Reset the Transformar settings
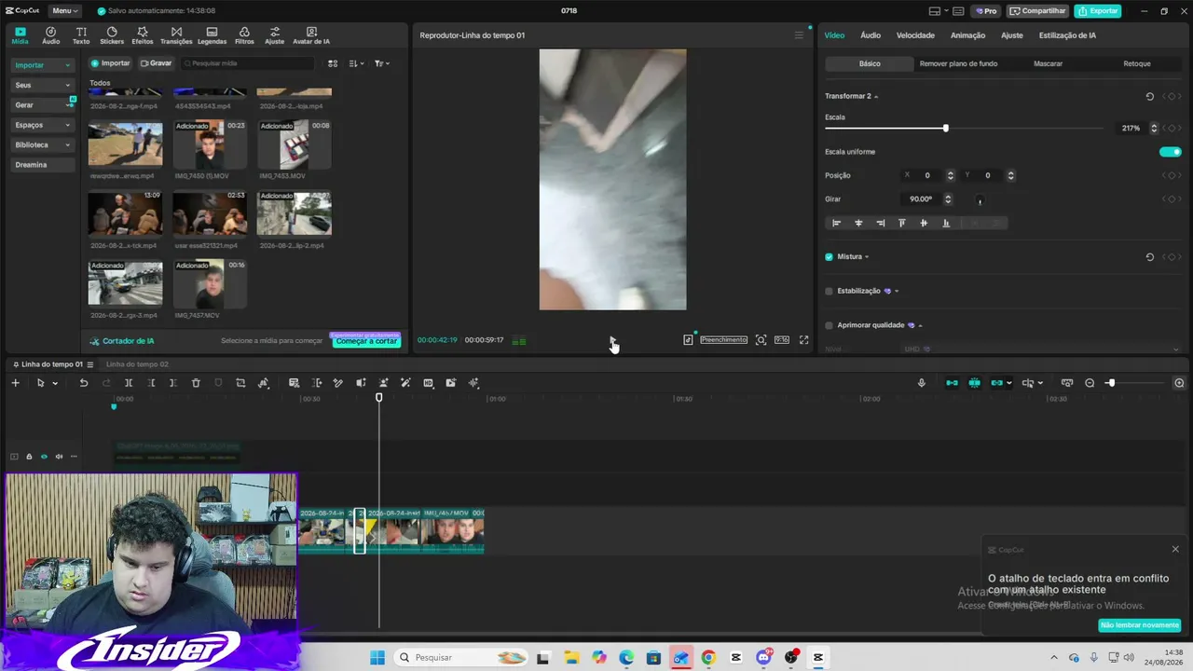1193x671 pixels. (x=1149, y=96)
